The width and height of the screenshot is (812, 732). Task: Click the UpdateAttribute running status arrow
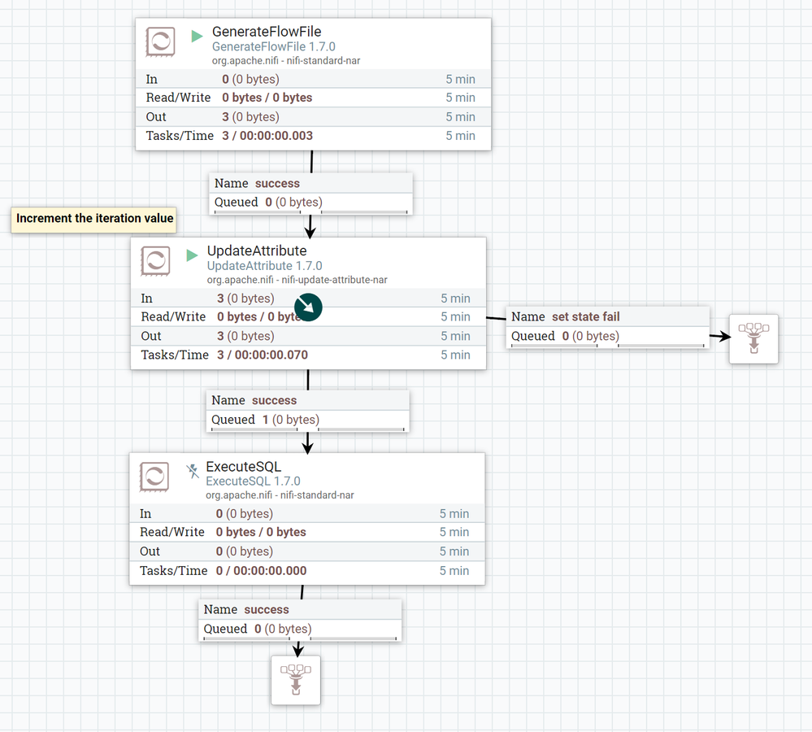pyautogui.click(x=192, y=255)
